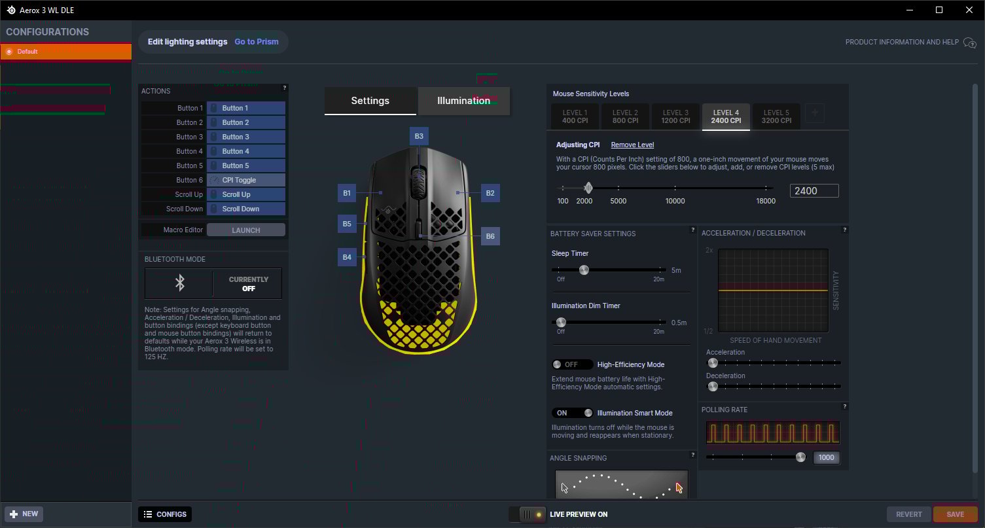Toggle Live Preview switch

528,514
